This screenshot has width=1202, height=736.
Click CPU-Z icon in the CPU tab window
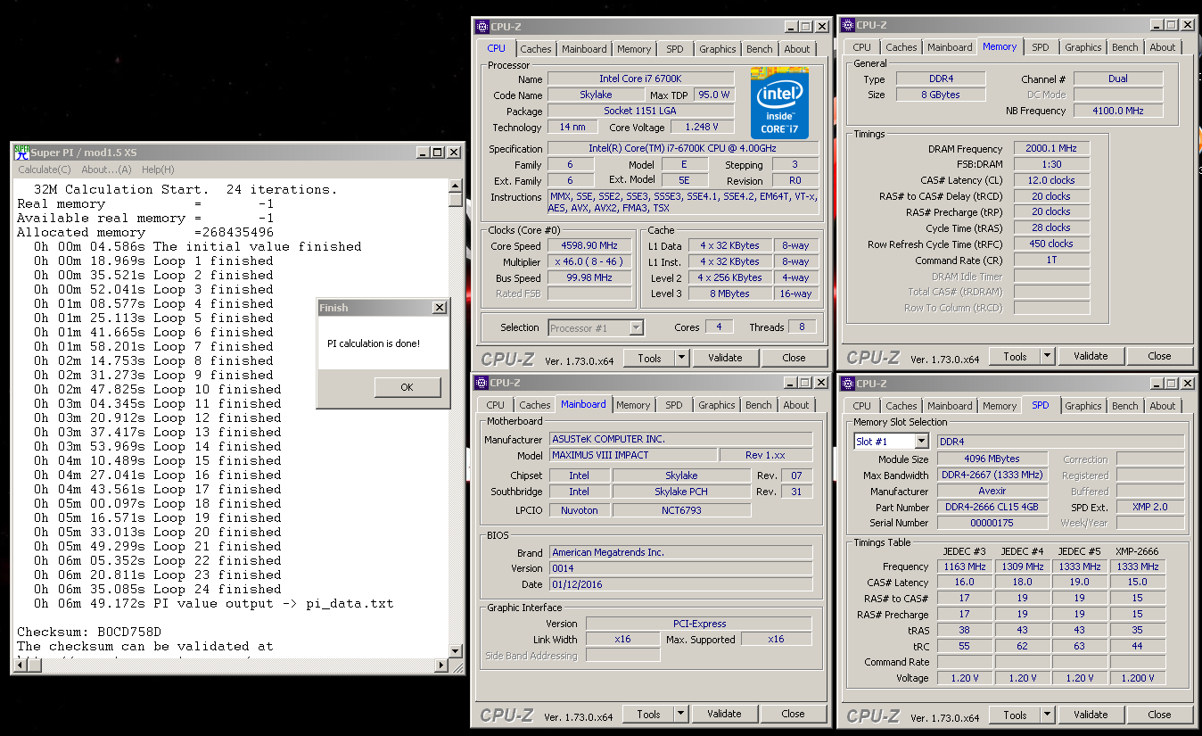482,27
